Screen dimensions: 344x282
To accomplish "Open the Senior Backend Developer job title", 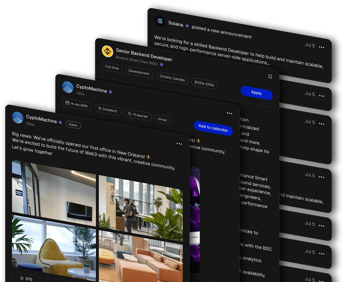I will click(144, 55).
